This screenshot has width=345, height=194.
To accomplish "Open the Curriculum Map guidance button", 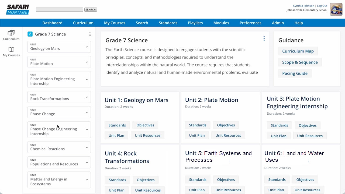I will pos(298,51).
